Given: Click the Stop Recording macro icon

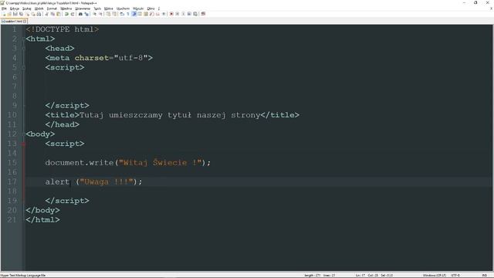Looking at the screenshot, I should pos(177,14).
